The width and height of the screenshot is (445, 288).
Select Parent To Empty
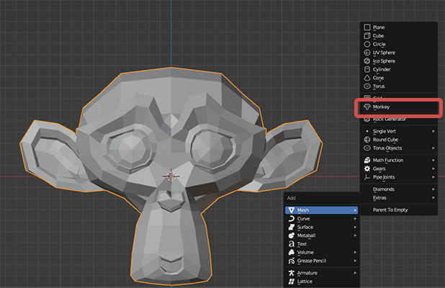point(399,210)
